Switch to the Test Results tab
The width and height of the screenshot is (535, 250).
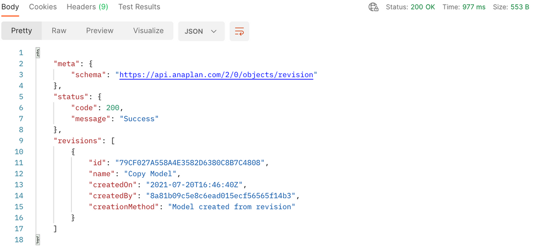click(x=139, y=7)
